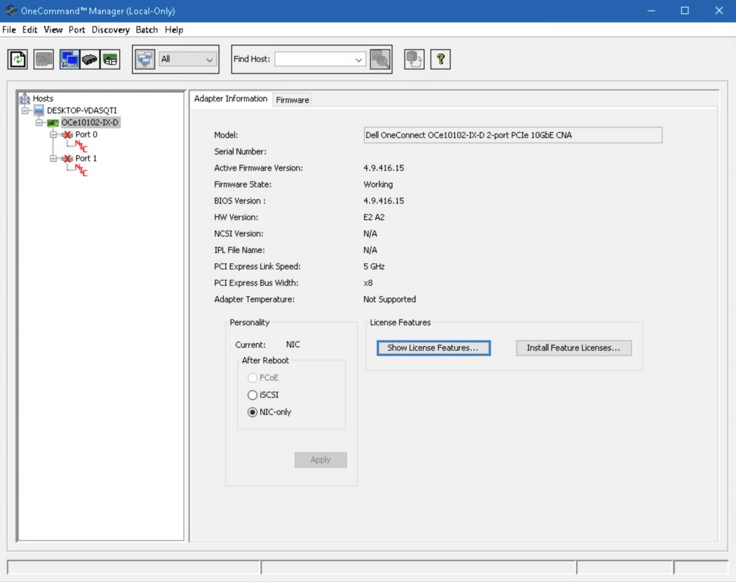Click the Discovery Refresh toolbar icon
Viewport: 736px width, 582px height.
coord(18,59)
